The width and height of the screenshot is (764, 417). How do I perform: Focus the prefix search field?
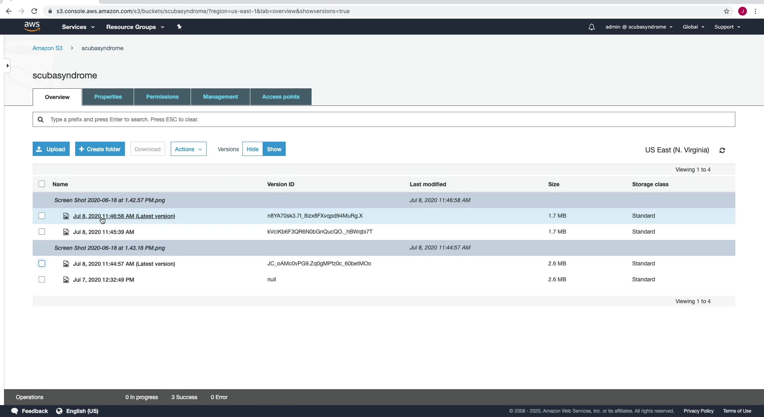pos(384,119)
